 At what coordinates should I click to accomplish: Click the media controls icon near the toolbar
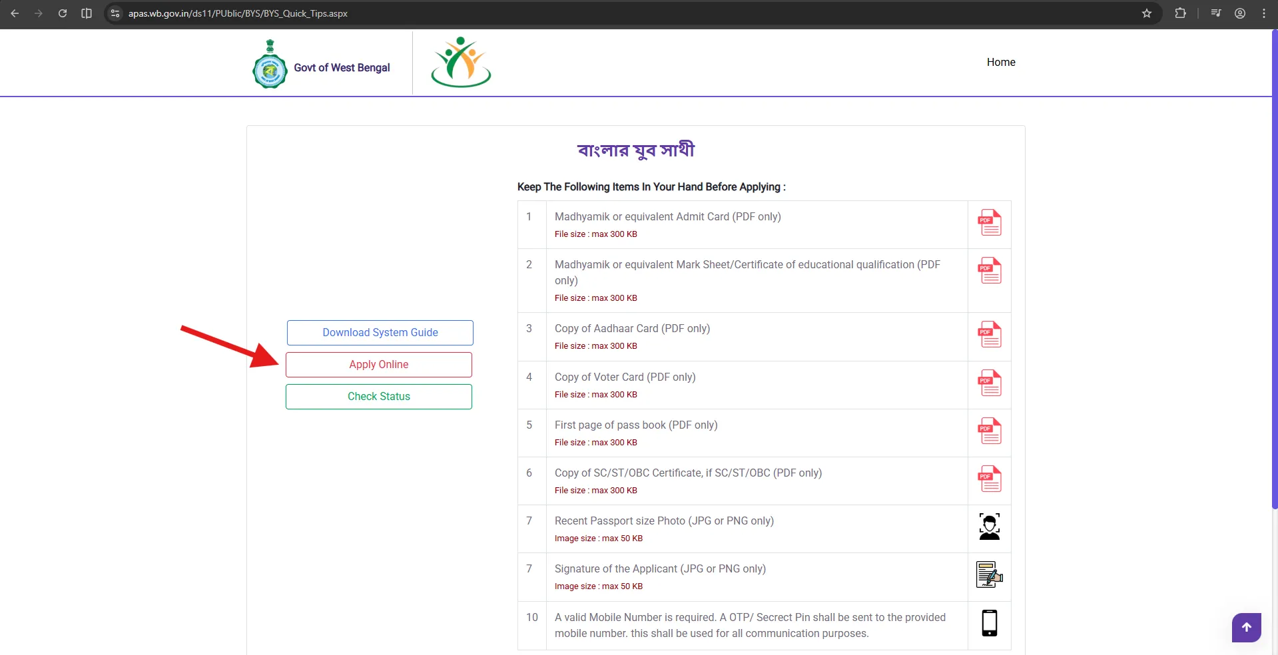point(1215,13)
